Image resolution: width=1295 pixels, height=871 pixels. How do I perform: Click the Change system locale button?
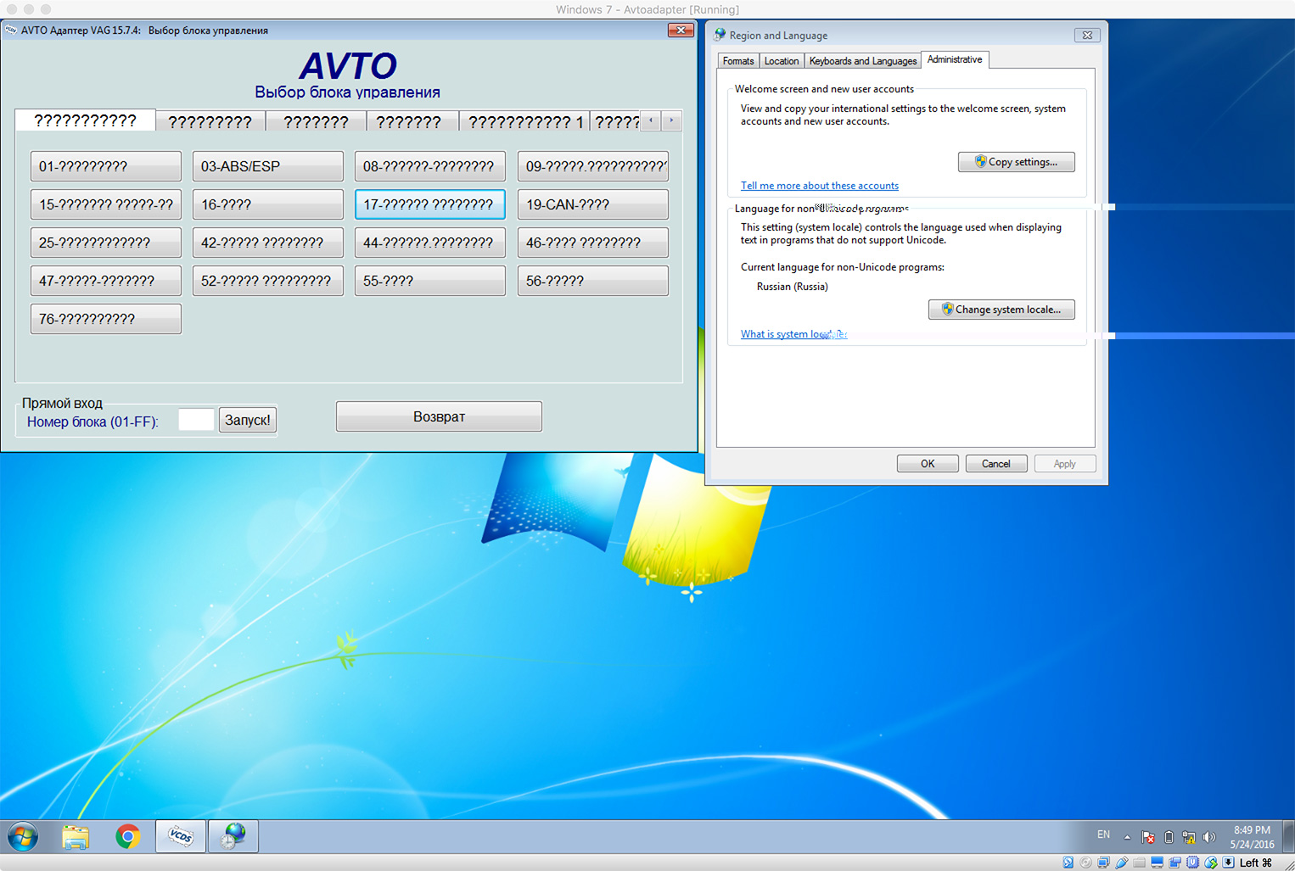click(x=1001, y=310)
